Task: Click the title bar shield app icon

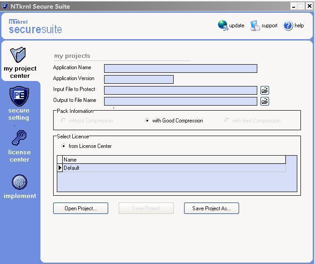Action: (x=5, y=6)
